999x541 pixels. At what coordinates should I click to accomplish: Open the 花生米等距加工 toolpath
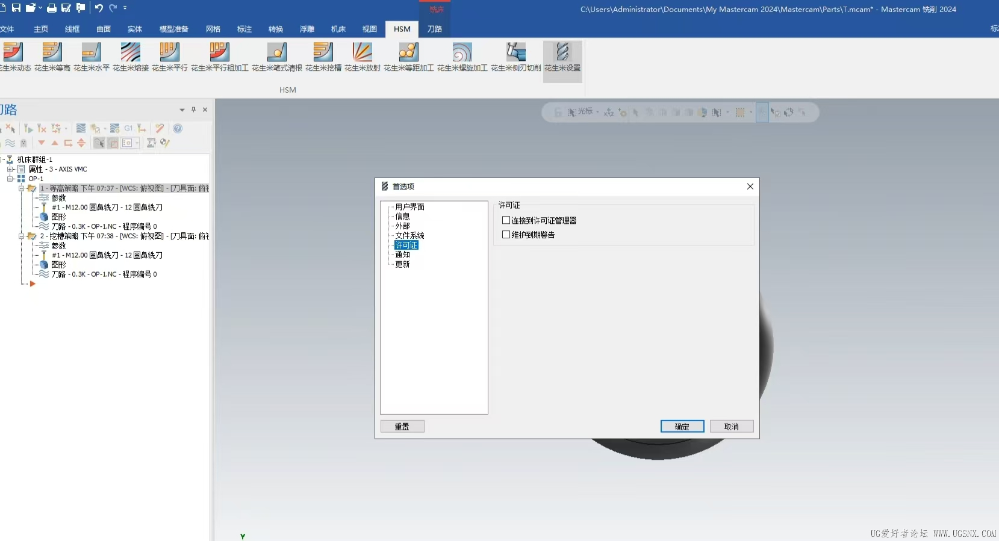409,57
